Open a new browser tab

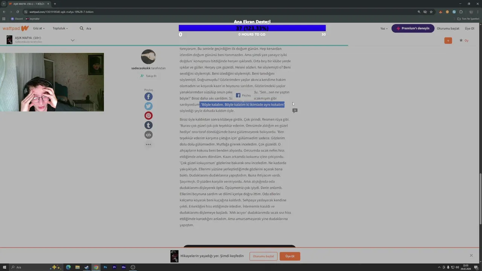[x=55, y=4]
